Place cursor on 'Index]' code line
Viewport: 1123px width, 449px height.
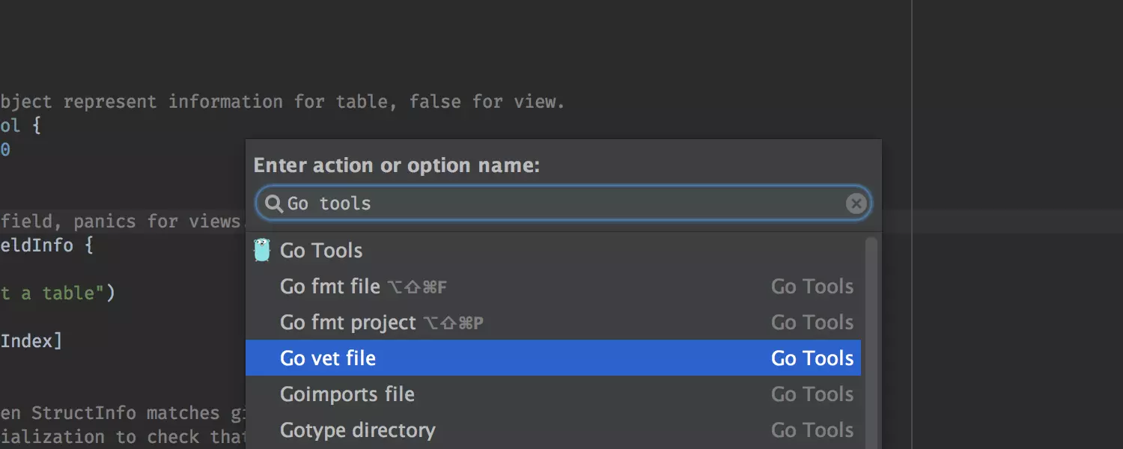coord(31,341)
